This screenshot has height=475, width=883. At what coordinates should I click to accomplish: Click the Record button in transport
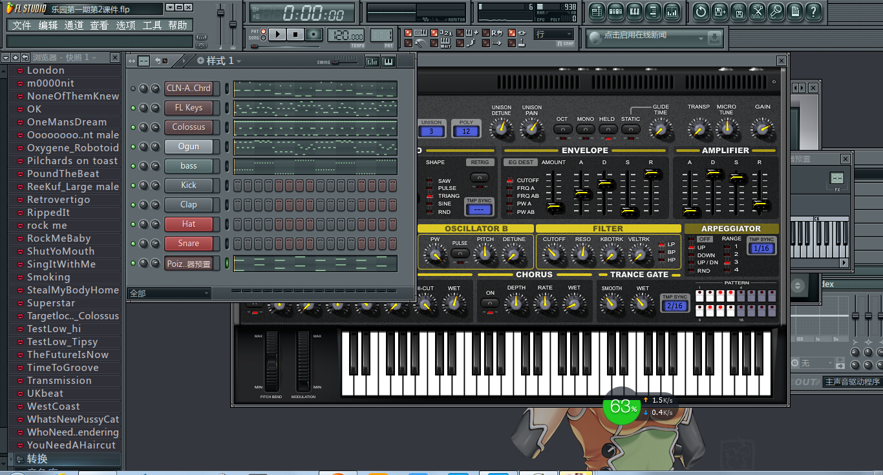pos(314,34)
